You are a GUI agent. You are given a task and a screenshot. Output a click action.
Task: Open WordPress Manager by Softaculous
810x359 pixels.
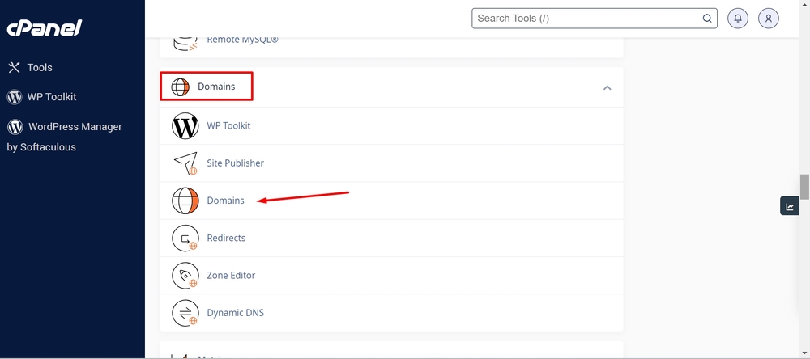[65, 137]
